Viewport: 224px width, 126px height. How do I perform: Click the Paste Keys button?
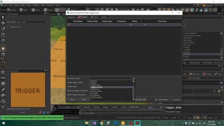pos(195,74)
